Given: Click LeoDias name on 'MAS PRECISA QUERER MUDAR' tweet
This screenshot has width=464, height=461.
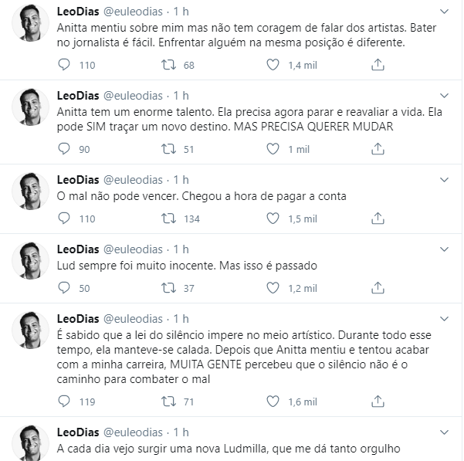Looking at the screenshot, I should (78, 96).
